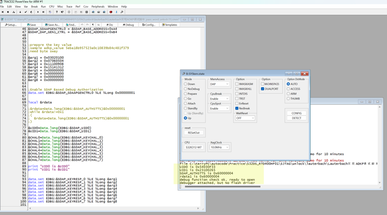The height and width of the screenshot is (215, 387).
Task: Run the script with the Do button
Action: 110,25
